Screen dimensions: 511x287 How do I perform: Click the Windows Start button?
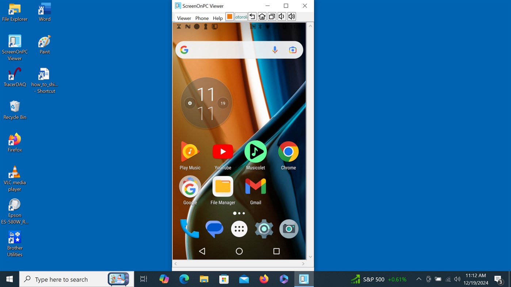[9, 279]
